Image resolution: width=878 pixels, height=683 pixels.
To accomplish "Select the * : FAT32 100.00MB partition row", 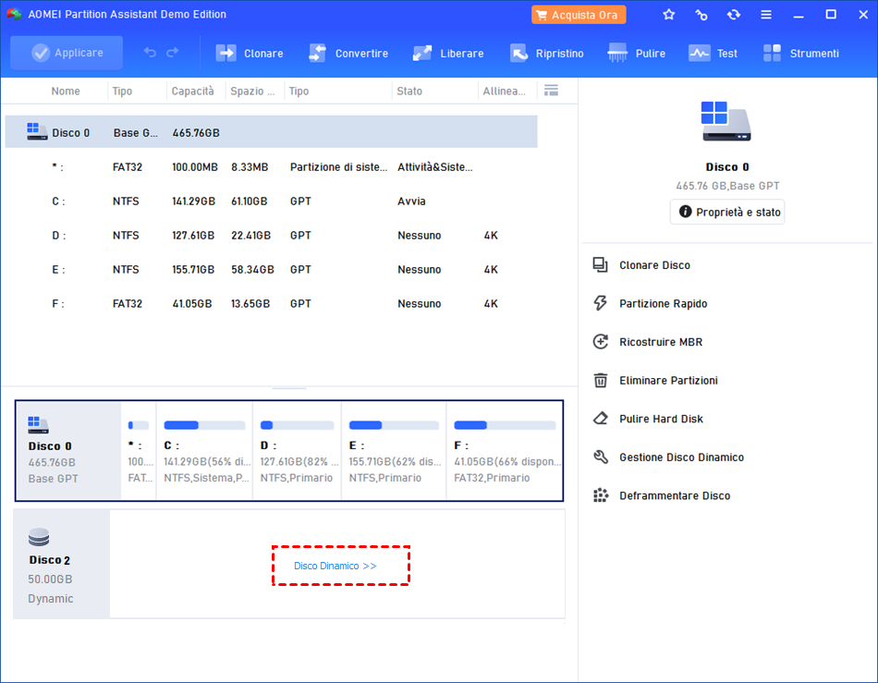I will (271, 167).
